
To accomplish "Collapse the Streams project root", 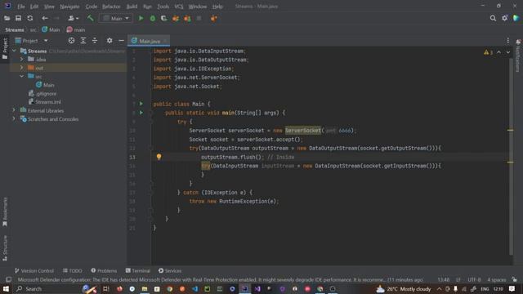I will [14, 51].
